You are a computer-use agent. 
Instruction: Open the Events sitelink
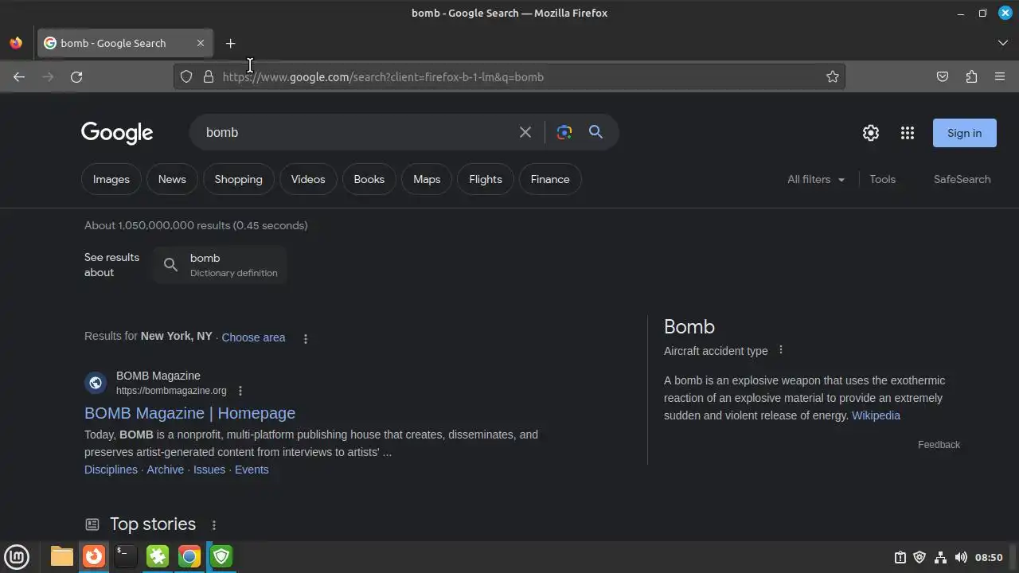[x=252, y=470]
